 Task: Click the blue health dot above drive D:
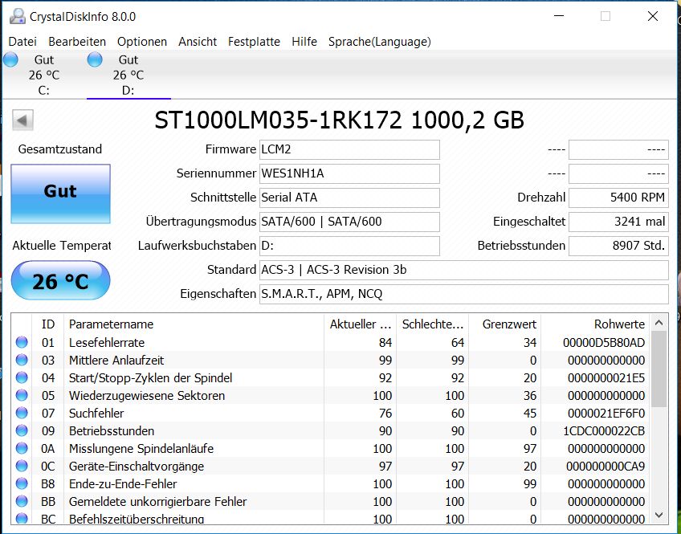coord(94,59)
